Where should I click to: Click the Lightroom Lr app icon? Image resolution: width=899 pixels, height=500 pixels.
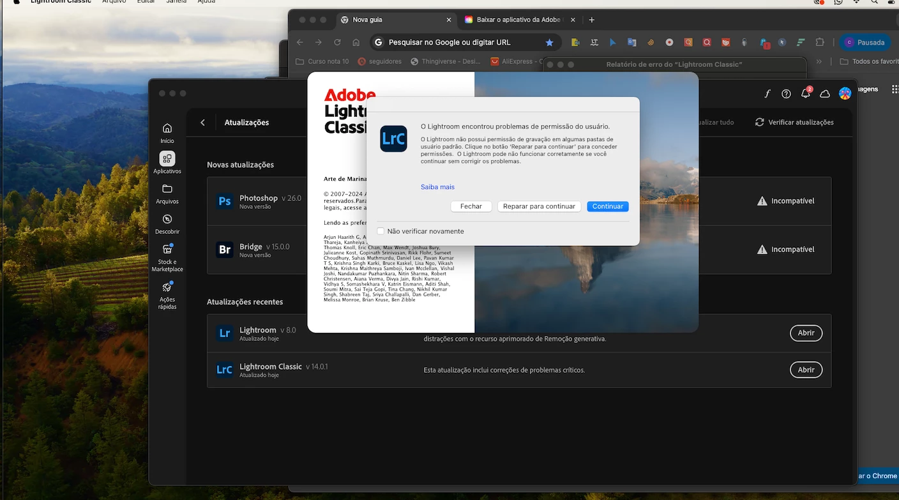225,333
